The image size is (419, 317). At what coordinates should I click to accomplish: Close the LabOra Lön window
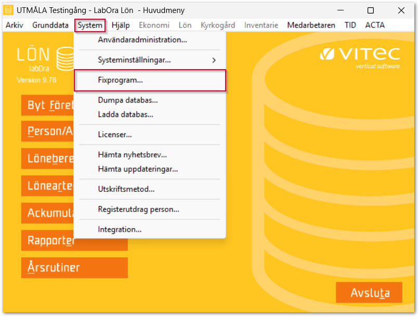pyautogui.click(x=401, y=10)
